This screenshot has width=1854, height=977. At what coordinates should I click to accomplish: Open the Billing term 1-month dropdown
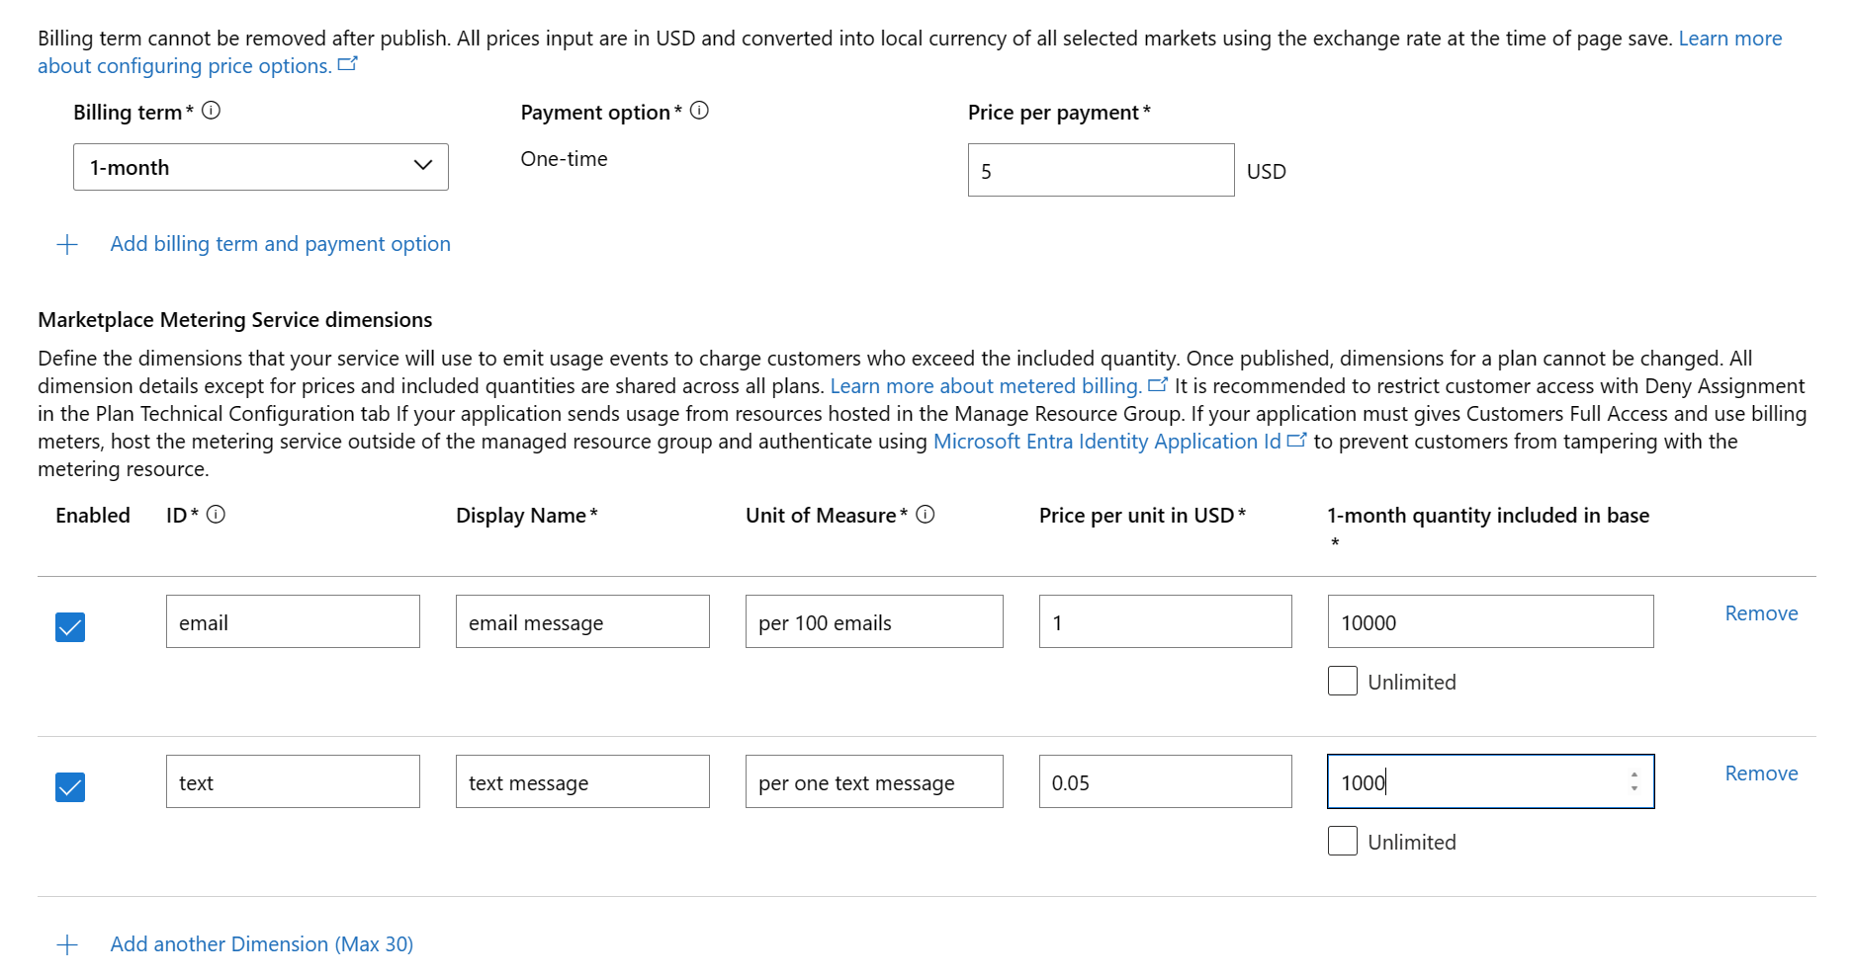260,167
